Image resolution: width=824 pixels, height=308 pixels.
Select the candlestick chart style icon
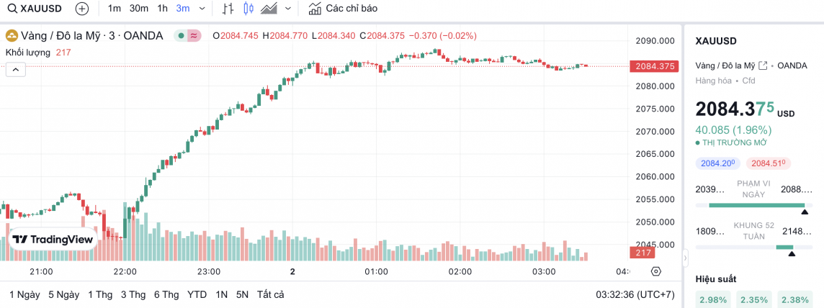click(x=248, y=9)
